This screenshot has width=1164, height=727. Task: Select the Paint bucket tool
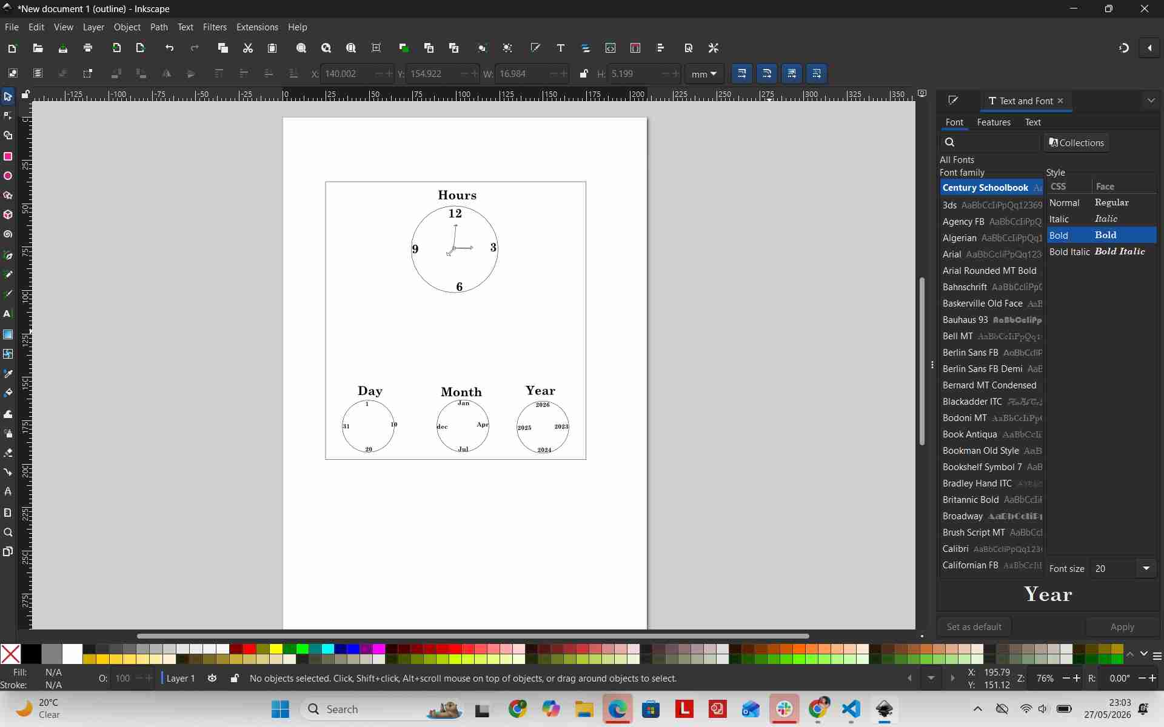8,393
